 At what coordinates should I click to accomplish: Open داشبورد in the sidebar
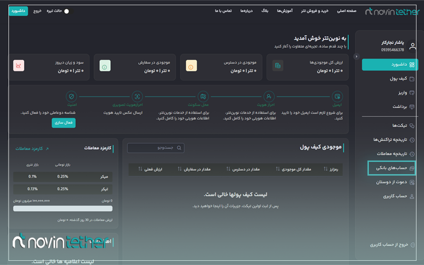pyautogui.click(x=390, y=64)
